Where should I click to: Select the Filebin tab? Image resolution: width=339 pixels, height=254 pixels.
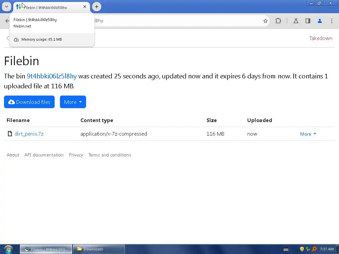(x=52, y=7)
